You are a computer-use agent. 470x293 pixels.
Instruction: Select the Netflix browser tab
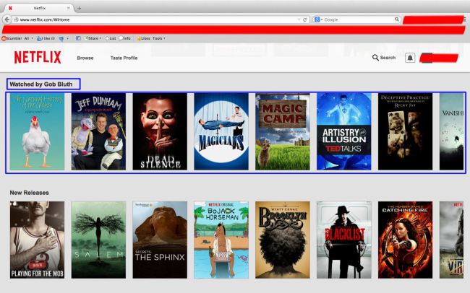tap(39, 8)
